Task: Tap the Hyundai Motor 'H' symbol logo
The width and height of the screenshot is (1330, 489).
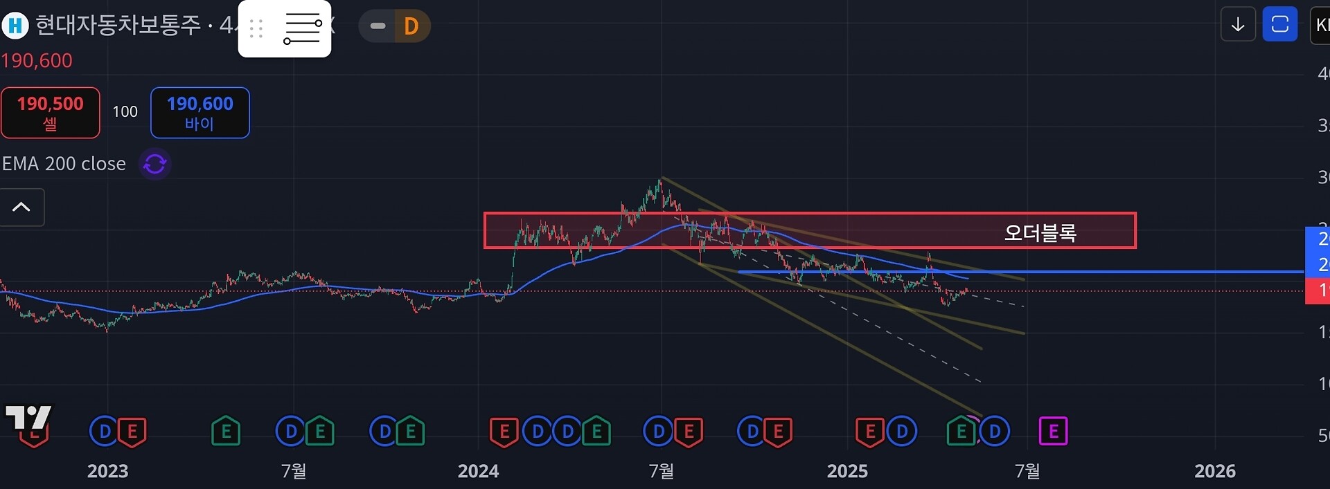Action: point(15,26)
